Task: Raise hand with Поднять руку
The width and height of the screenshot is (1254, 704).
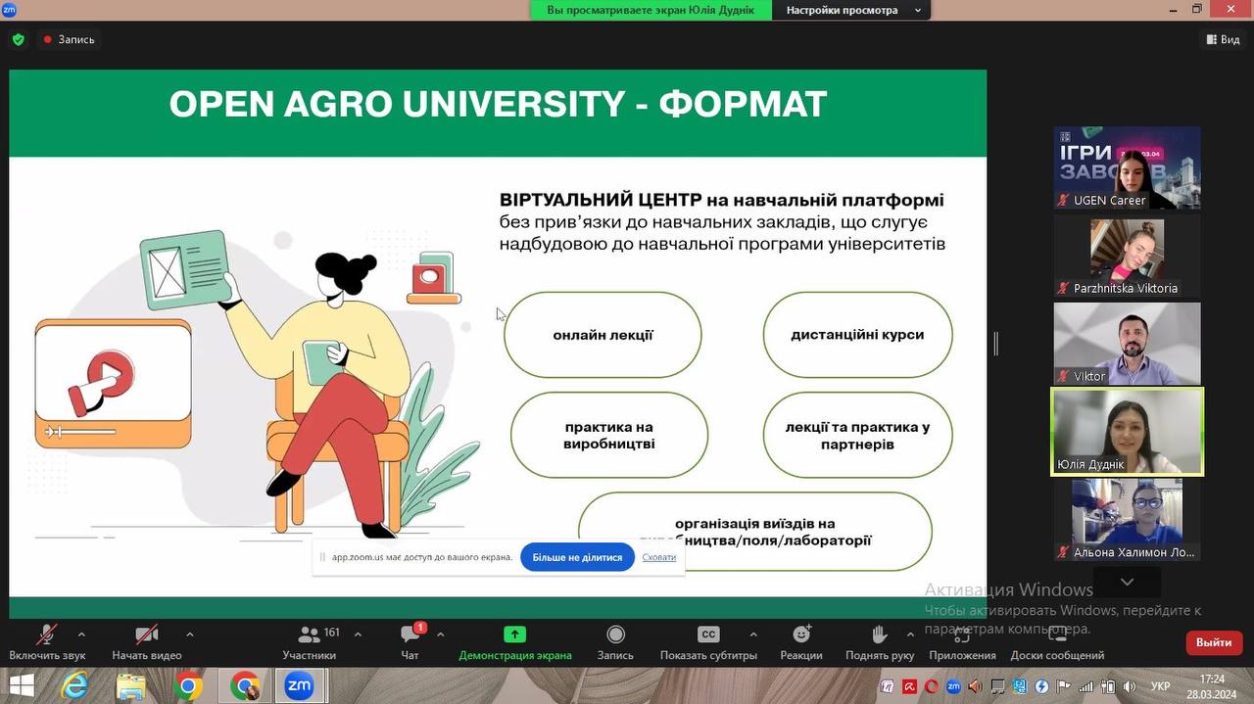Action: click(879, 634)
